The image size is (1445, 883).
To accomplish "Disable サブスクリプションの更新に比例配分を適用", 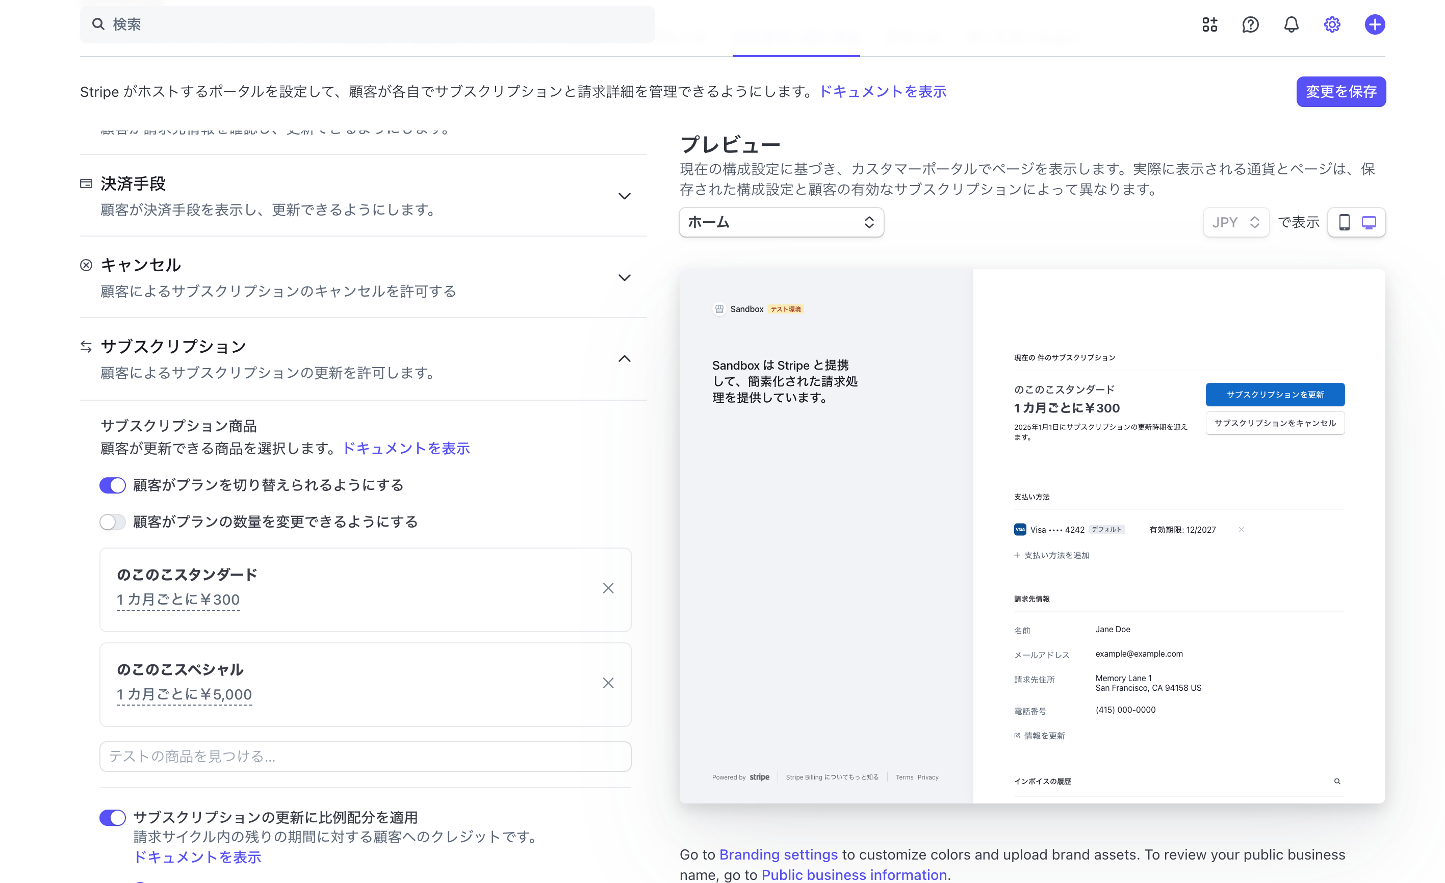I will 113,817.
